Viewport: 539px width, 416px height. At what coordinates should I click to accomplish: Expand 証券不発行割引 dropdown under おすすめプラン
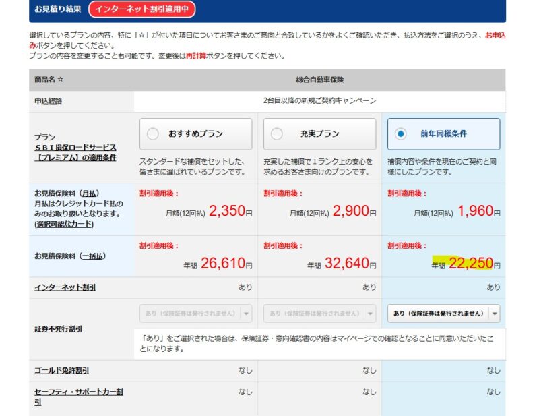tap(195, 314)
